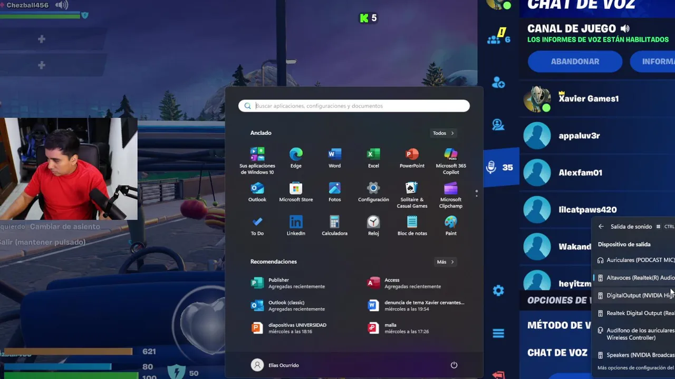
Task: Select Audífono de los auriculares Wireless Controller
Action: tap(635, 334)
